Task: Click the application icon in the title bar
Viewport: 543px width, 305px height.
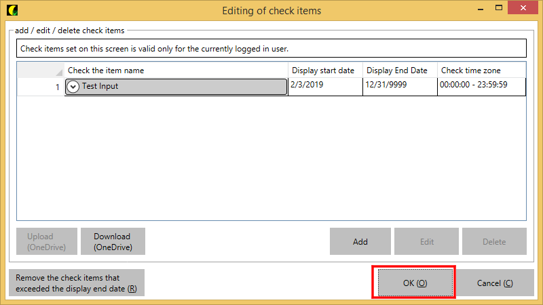Action: point(12,10)
